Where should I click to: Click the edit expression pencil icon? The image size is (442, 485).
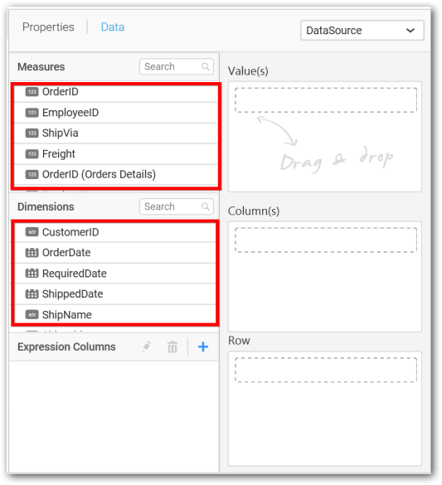click(147, 347)
